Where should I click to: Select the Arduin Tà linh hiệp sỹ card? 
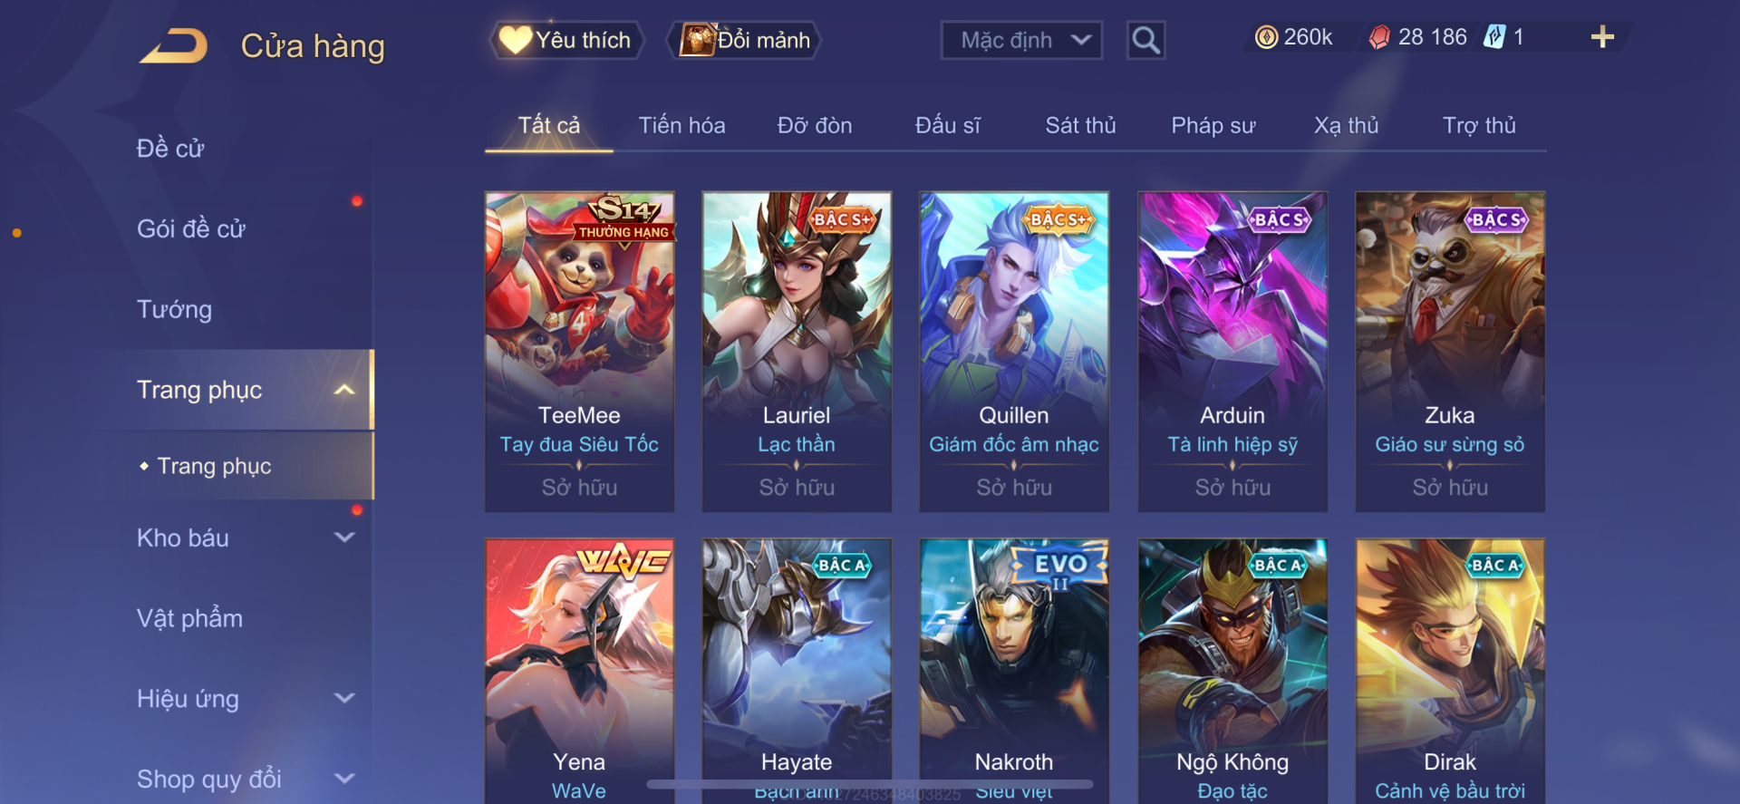point(1232,352)
